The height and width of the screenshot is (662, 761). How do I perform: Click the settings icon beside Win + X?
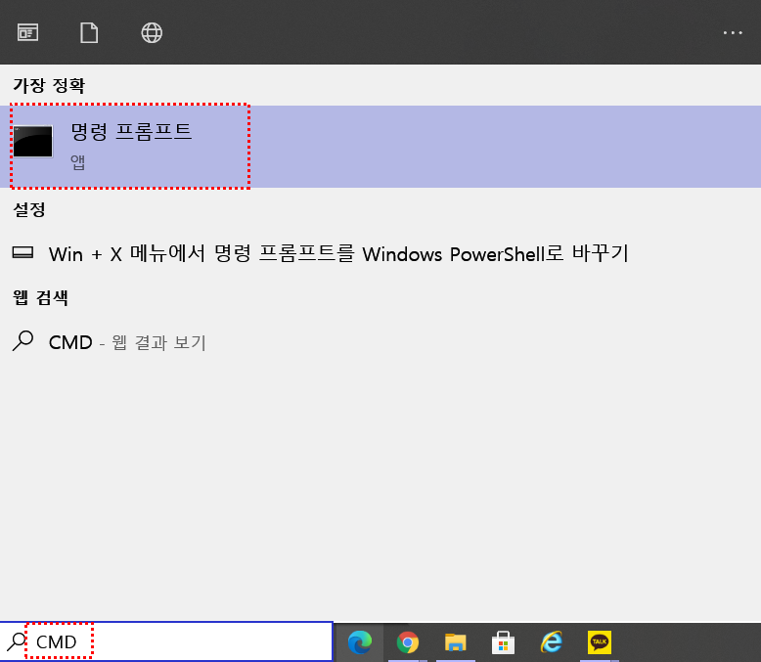tap(22, 253)
